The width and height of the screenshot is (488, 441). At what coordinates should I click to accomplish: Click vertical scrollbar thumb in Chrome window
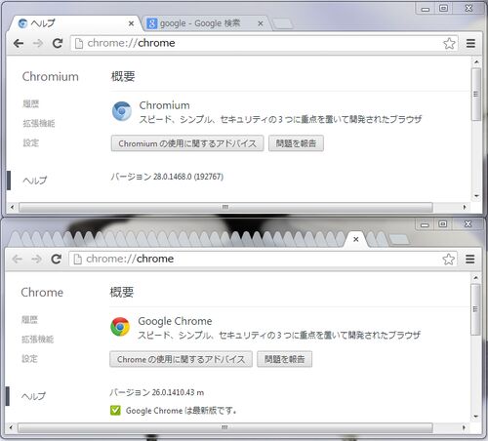point(475,309)
